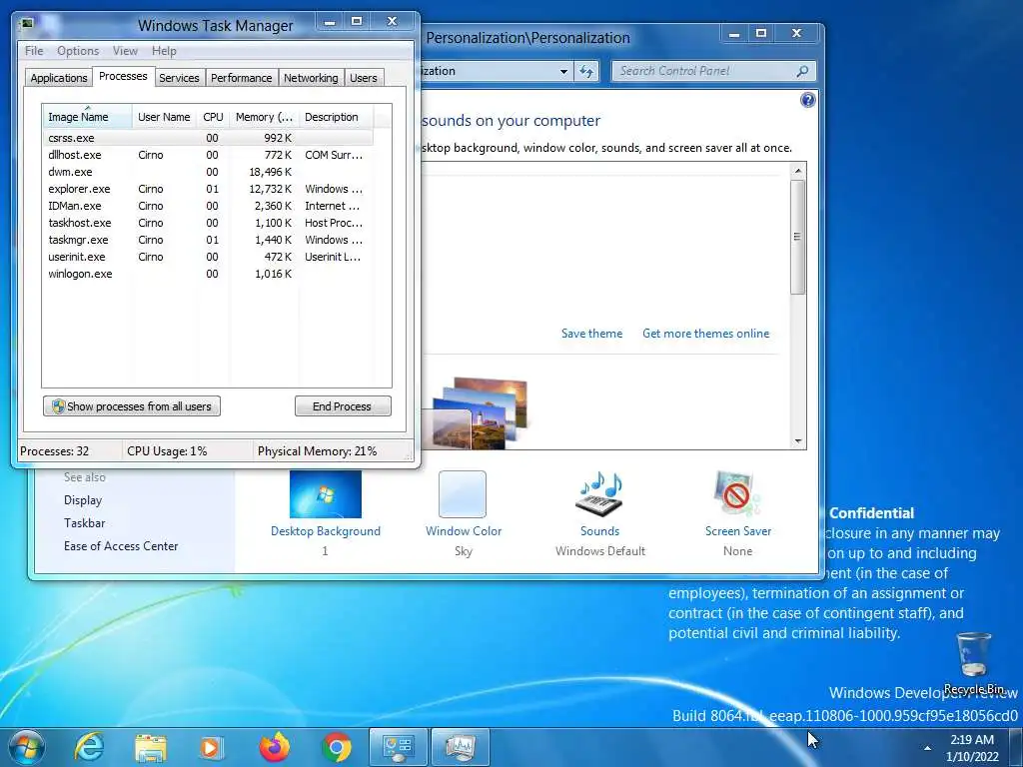Open Desktop Background settings icon
Screen dimensions: 1023x767
pyautogui.click(x=326, y=494)
